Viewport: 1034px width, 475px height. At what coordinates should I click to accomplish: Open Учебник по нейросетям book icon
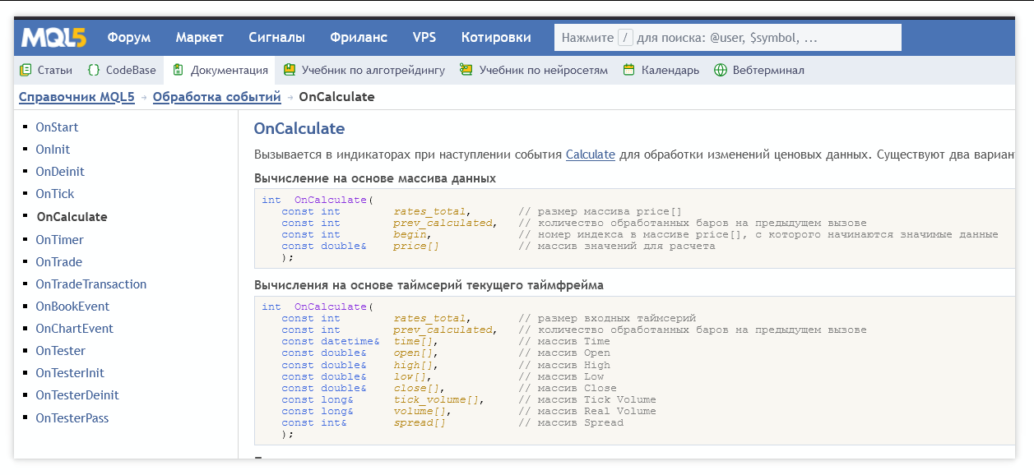pyautogui.click(x=466, y=71)
